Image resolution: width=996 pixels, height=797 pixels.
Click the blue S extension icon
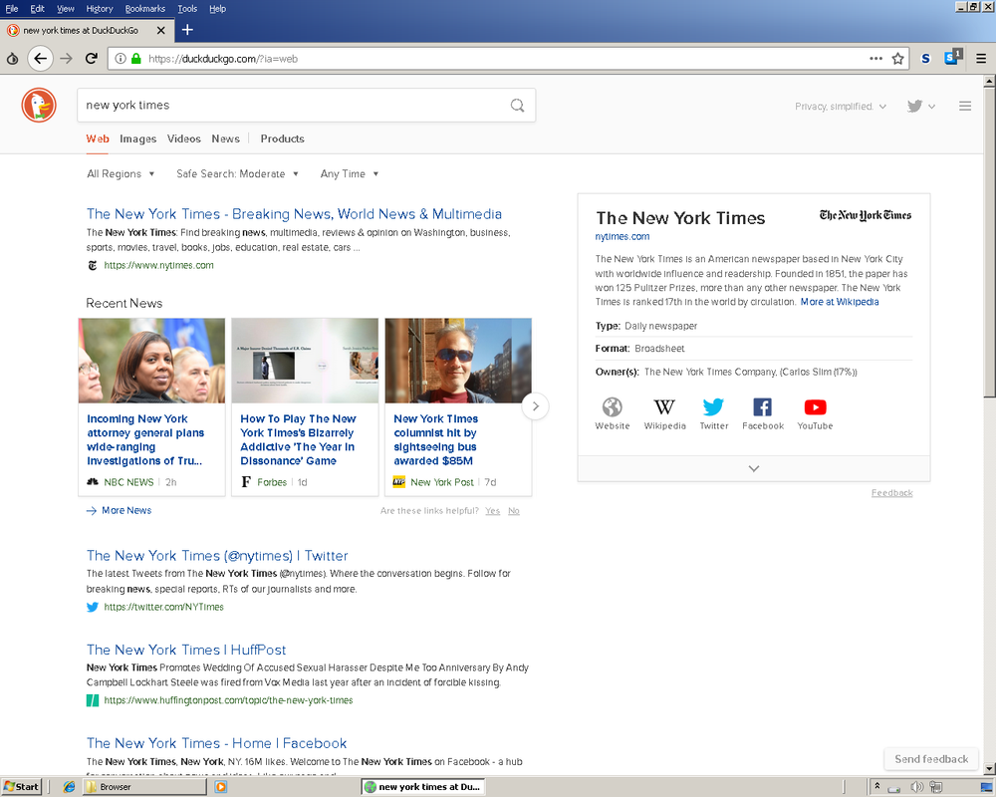point(925,59)
